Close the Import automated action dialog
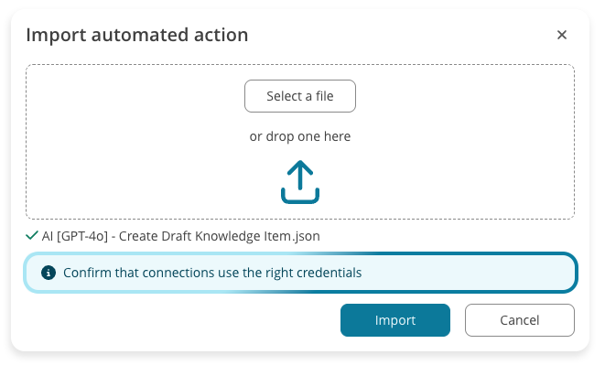 (x=562, y=35)
